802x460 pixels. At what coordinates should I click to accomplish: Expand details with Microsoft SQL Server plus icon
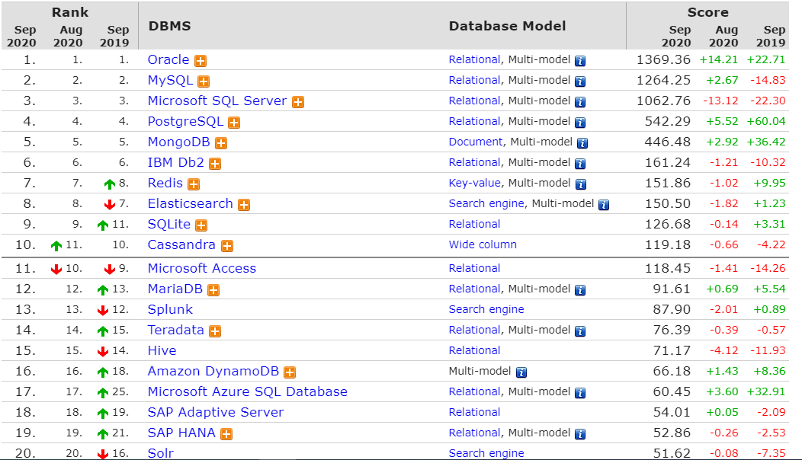[x=298, y=102]
